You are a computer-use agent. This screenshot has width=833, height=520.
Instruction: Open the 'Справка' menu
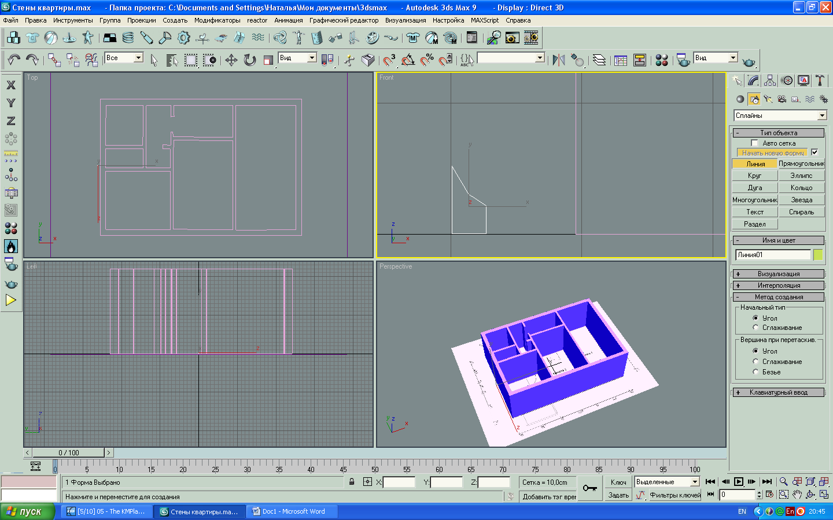click(518, 20)
